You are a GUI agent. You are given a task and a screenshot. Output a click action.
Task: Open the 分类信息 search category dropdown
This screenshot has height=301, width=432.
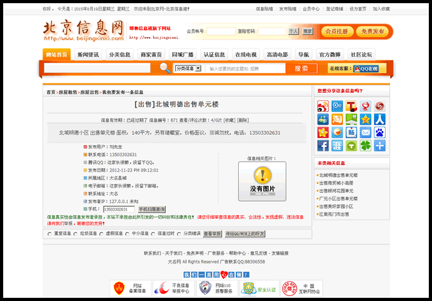[x=187, y=68]
